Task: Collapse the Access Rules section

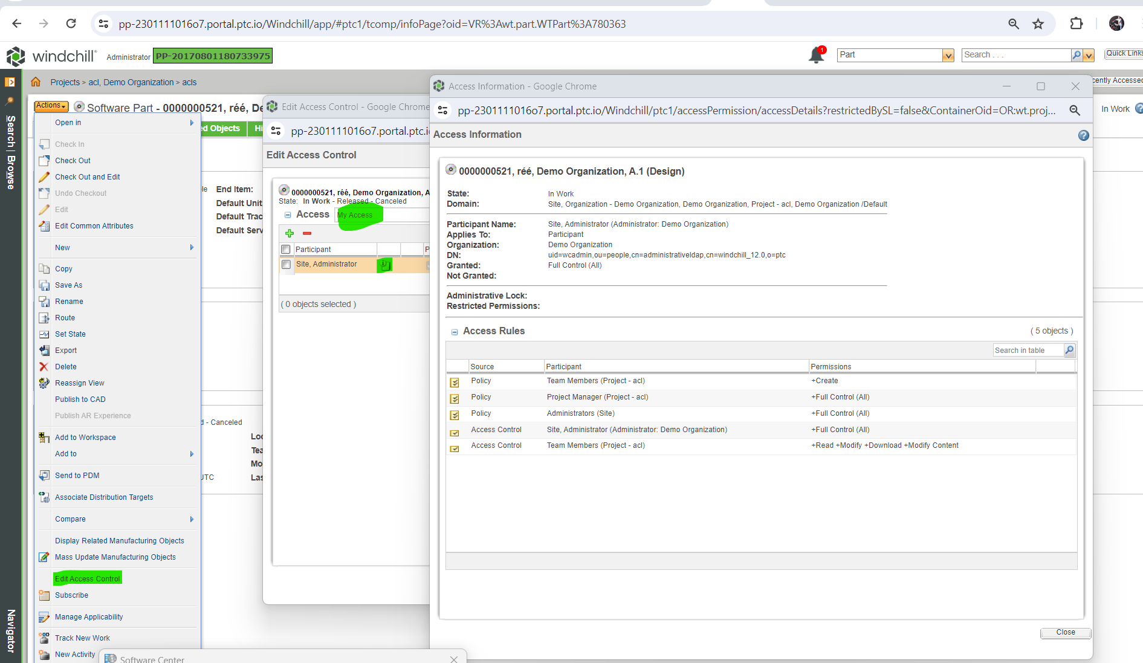Action: coord(455,332)
